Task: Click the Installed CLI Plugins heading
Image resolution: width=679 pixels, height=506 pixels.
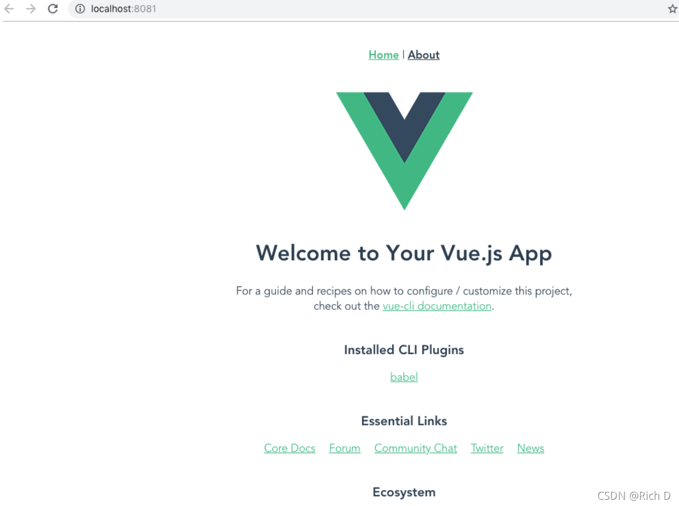Action: pyautogui.click(x=404, y=350)
